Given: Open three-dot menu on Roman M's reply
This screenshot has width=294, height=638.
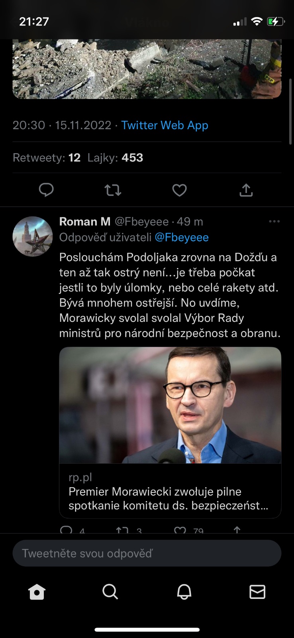Looking at the screenshot, I should tap(274, 221).
